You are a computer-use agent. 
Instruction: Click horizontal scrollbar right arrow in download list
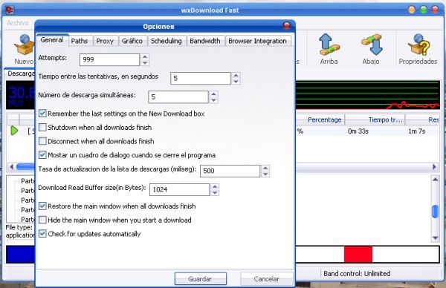point(435,167)
